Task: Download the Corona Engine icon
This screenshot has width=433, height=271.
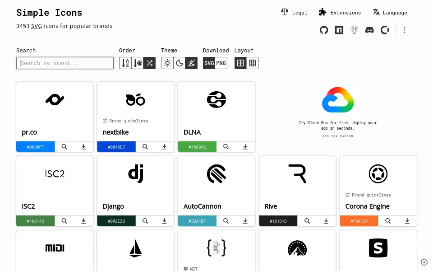Action: click(x=407, y=221)
